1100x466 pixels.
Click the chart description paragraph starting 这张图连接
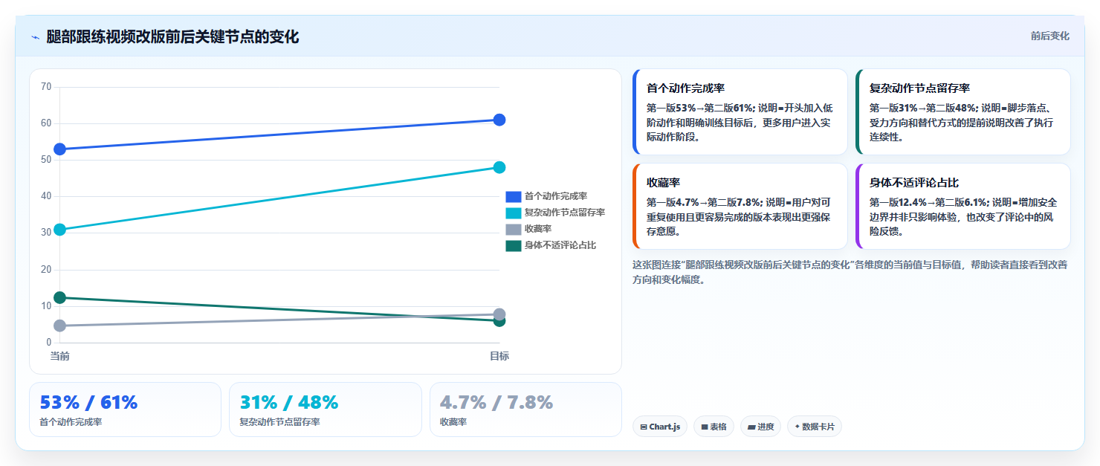point(850,272)
